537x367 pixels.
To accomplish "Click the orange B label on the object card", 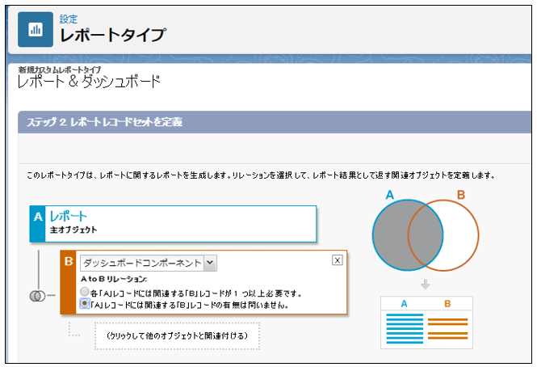I will [x=68, y=282].
